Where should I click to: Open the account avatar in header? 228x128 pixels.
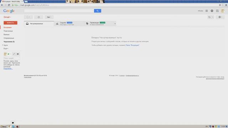tap(223, 11)
